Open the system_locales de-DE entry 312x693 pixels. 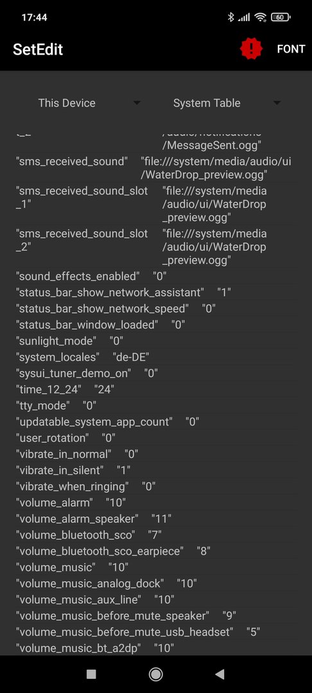pos(156,357)
